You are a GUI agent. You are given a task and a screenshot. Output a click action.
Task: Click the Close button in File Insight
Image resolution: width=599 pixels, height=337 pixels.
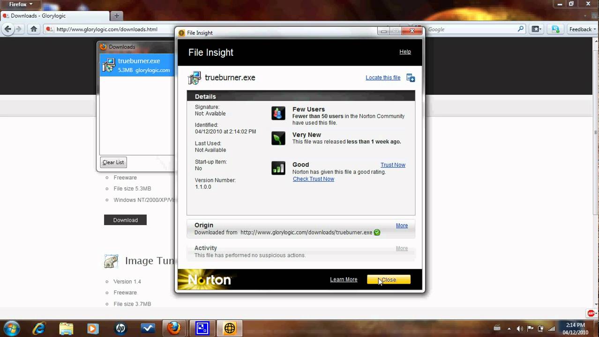[x=389, y=279]
